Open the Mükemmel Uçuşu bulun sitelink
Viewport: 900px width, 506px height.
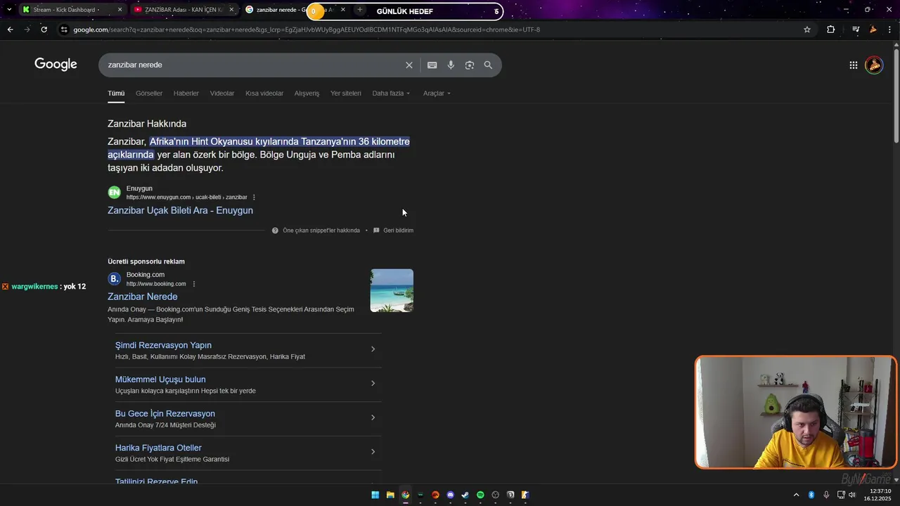160,379
